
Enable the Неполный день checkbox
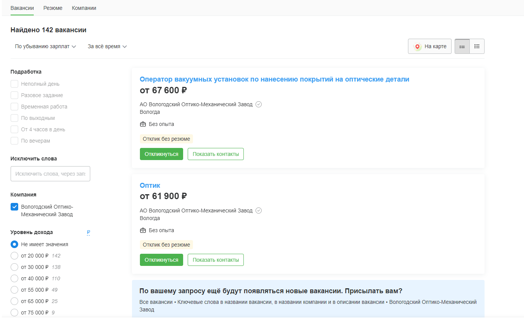pyautogui.click(x=14, y=84)
